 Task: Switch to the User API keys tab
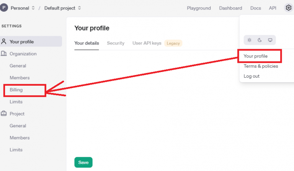(147, 43)
